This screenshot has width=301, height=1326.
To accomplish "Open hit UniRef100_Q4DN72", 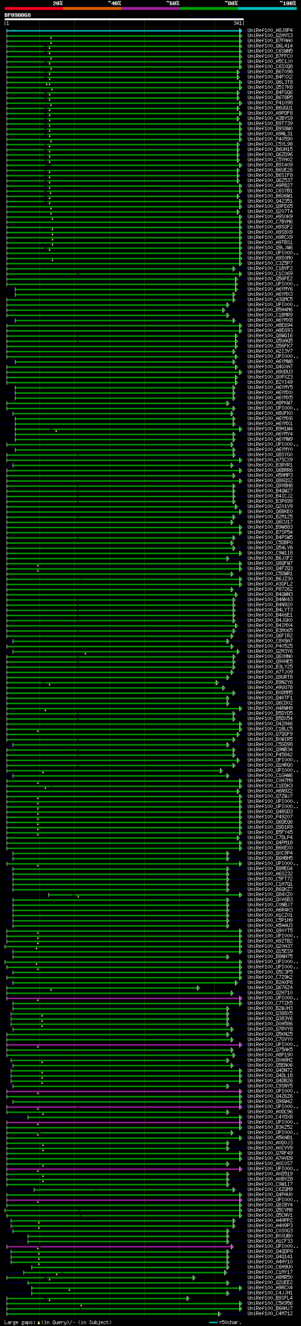I will (270, 1070).
